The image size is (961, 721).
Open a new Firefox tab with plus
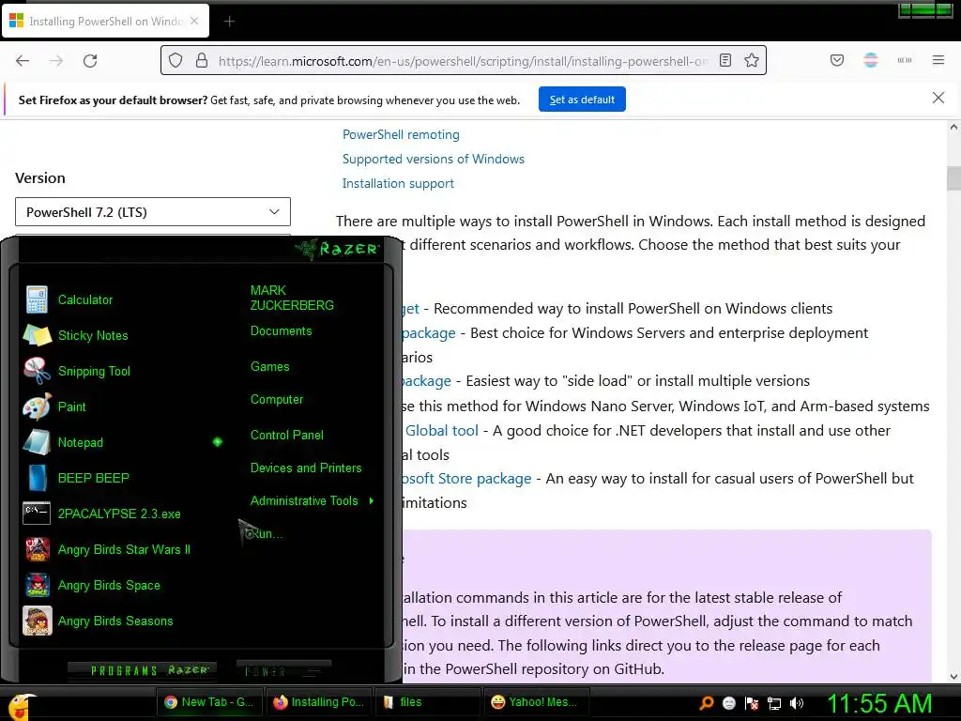tap(229, 22)
